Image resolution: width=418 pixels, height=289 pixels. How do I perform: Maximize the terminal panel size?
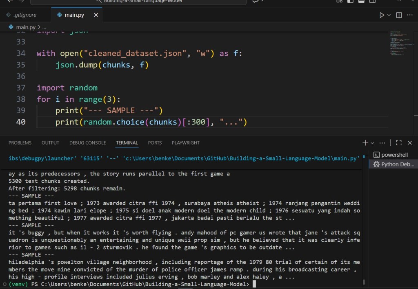pos(399,143)
